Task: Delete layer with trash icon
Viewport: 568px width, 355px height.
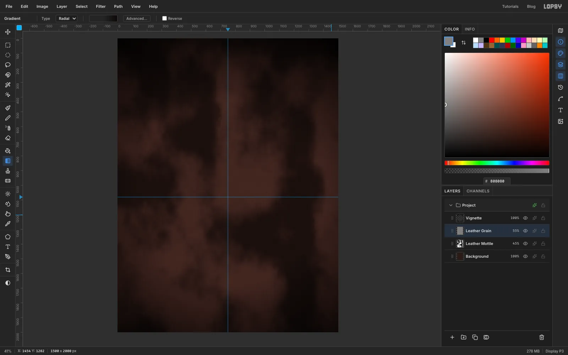Action: (542, 337)
